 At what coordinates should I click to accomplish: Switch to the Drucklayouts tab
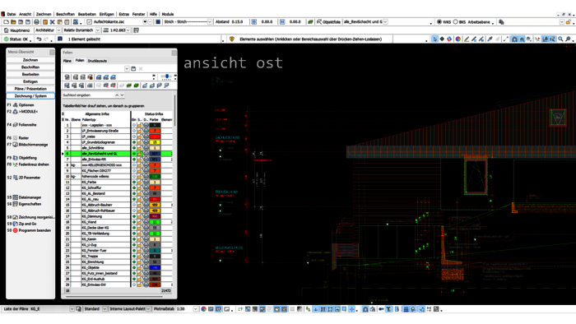click(x=97, y=61)
